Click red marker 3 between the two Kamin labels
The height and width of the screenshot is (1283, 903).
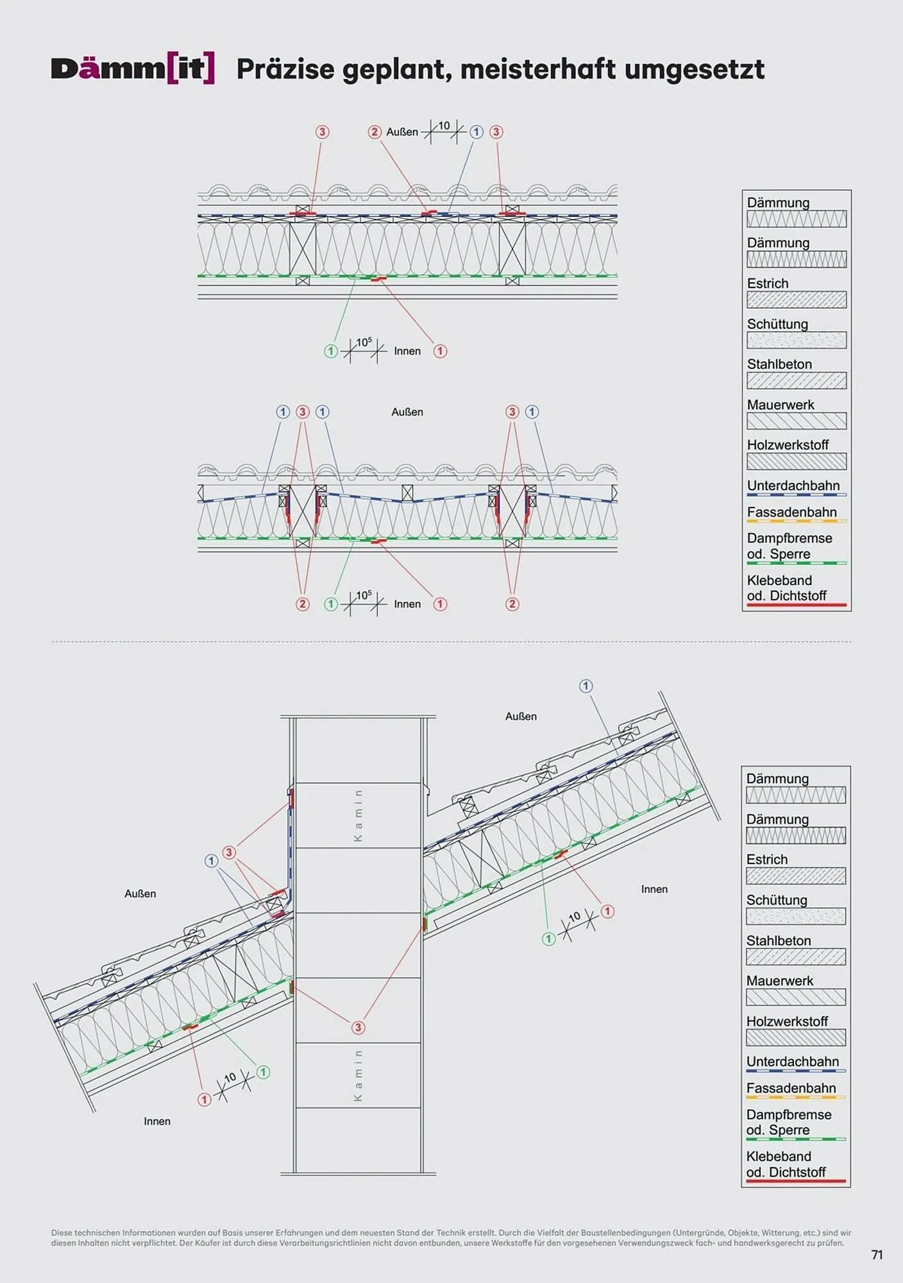tap(358, 1028)
